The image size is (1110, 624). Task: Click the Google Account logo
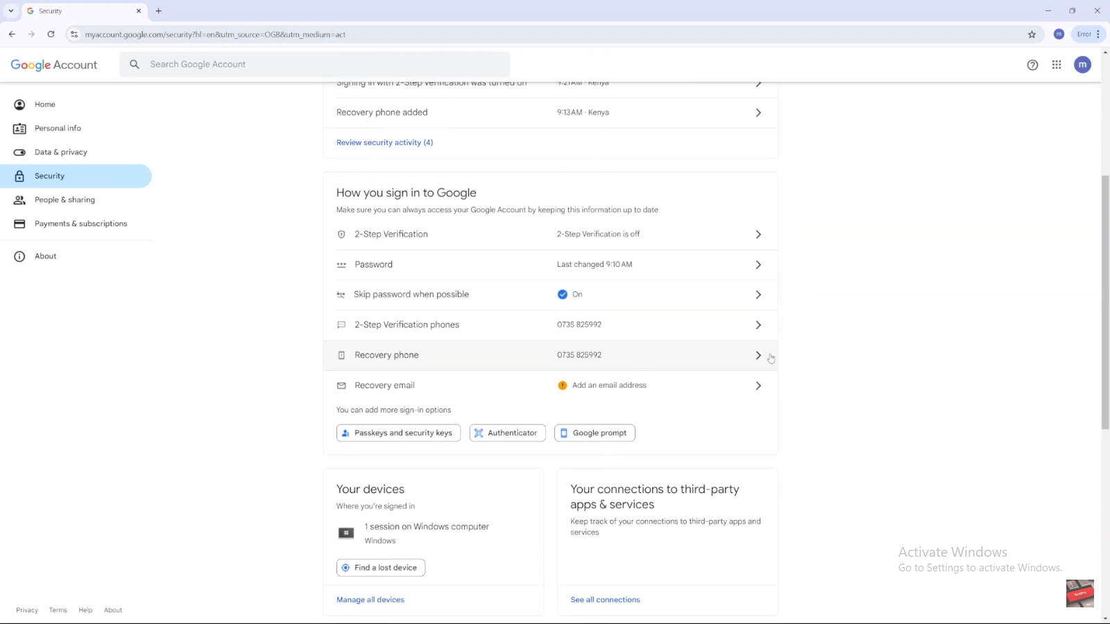tap(53, 64)
